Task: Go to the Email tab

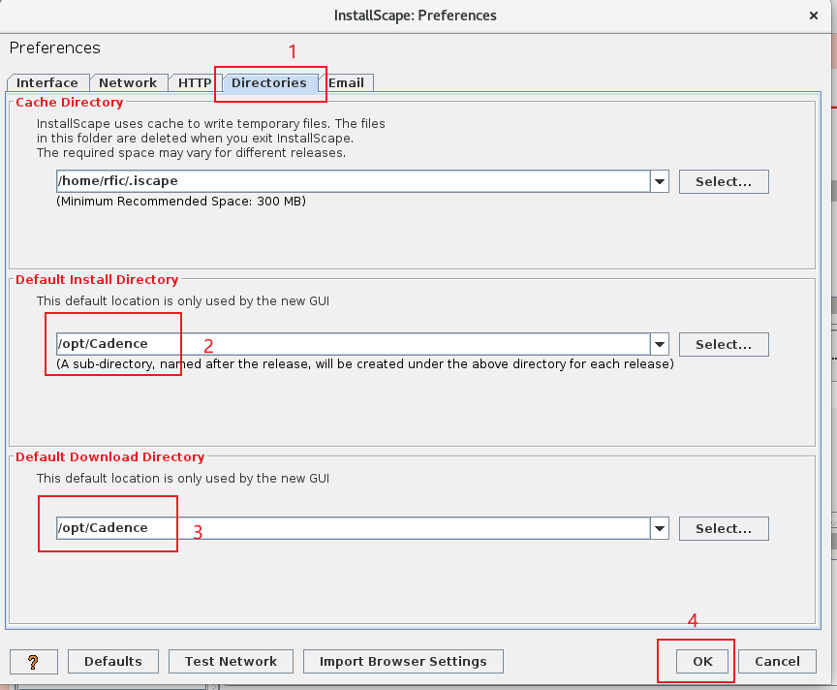Action: 346,83
